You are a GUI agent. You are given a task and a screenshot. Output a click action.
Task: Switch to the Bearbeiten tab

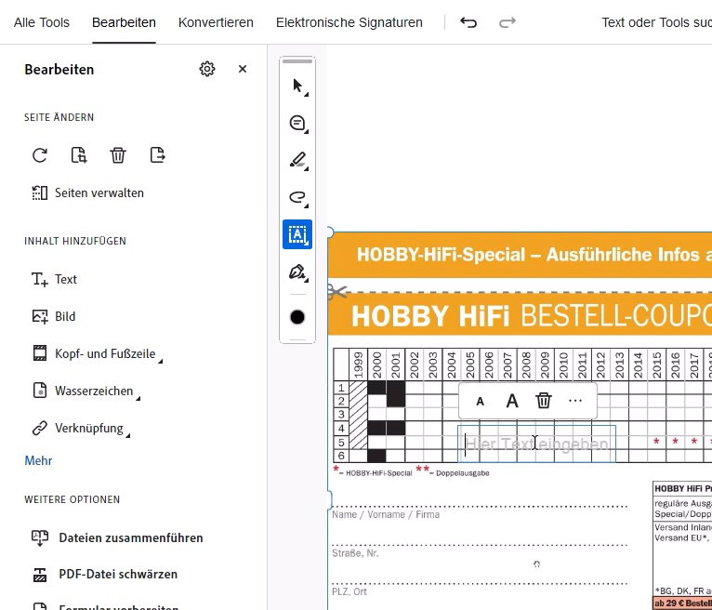point(124,22)
